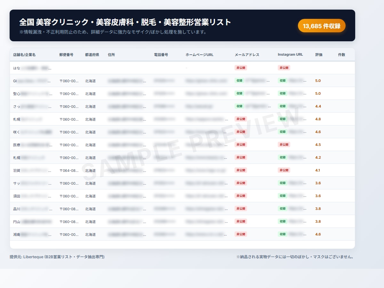This screenshot has width=384, height=288.
Task: Click Instagram 非公開 badge in 医療 row
Action: pyautogui.click(x=284, y=145)
